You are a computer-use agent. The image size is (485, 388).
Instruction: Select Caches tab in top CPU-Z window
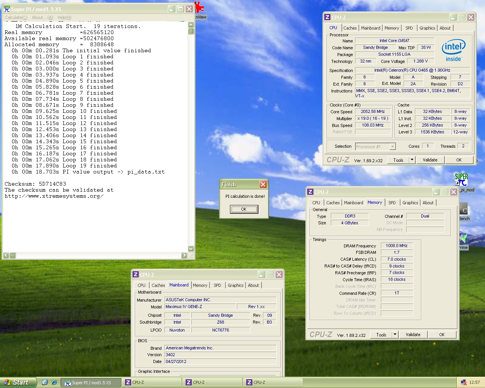(350, 28)
